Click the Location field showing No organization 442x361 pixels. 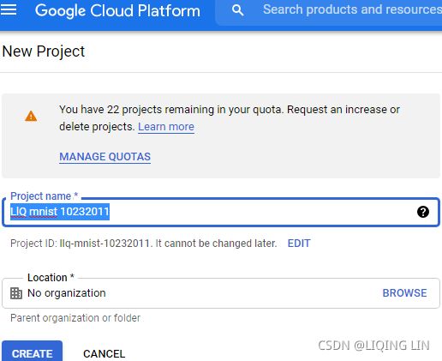[x=221, y=293]
